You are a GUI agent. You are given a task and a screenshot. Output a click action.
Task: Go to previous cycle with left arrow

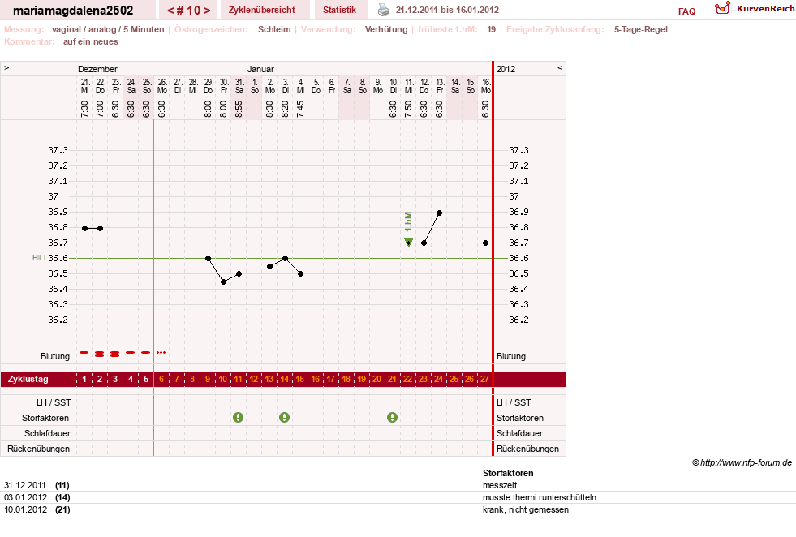[171, 11]
